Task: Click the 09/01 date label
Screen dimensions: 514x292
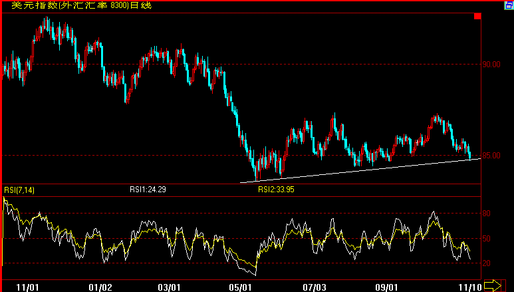Action: (386, 288)
